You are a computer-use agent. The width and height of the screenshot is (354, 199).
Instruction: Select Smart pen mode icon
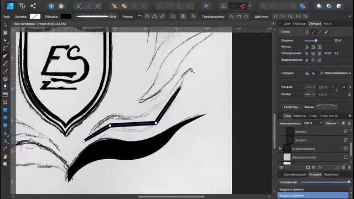click(147, 17)
